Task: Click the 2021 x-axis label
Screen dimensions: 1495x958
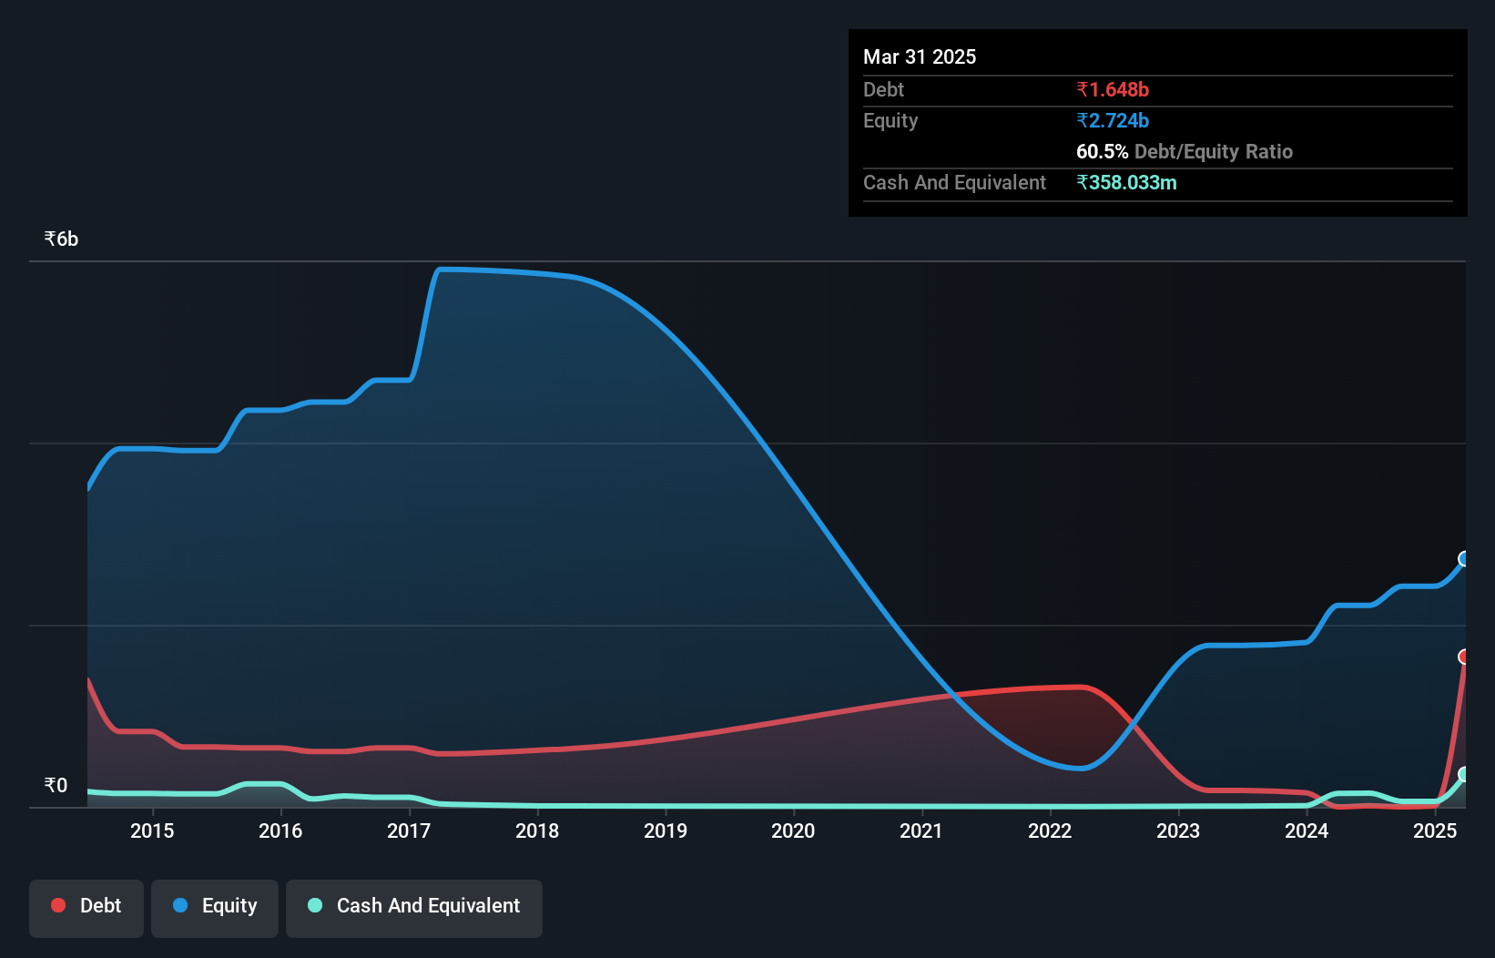Action: (921, 831)
